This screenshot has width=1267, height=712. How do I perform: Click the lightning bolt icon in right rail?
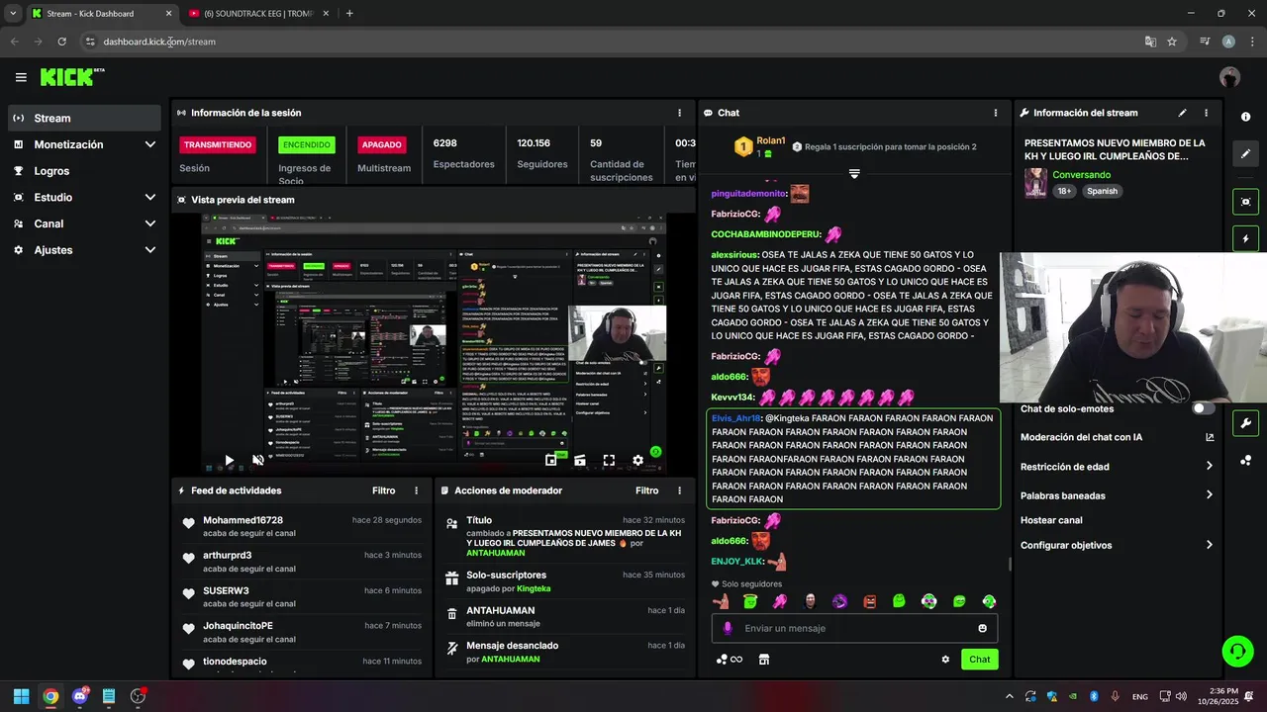[x=1245, y=239]
